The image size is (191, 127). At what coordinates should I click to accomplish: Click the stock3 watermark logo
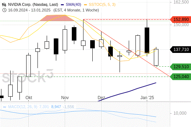[28, 76]
